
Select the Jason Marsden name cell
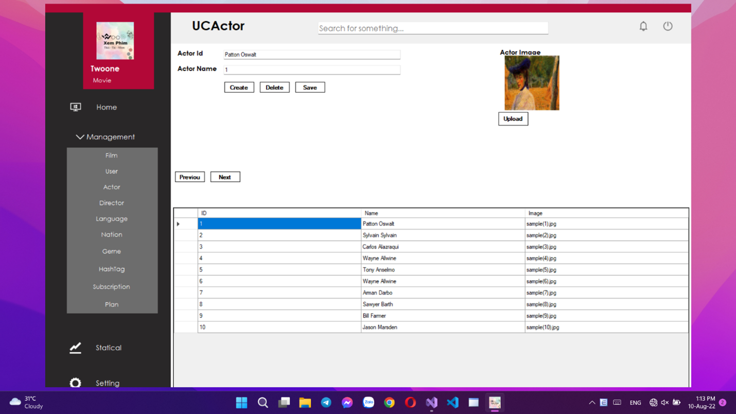click(x=443, y=327)
